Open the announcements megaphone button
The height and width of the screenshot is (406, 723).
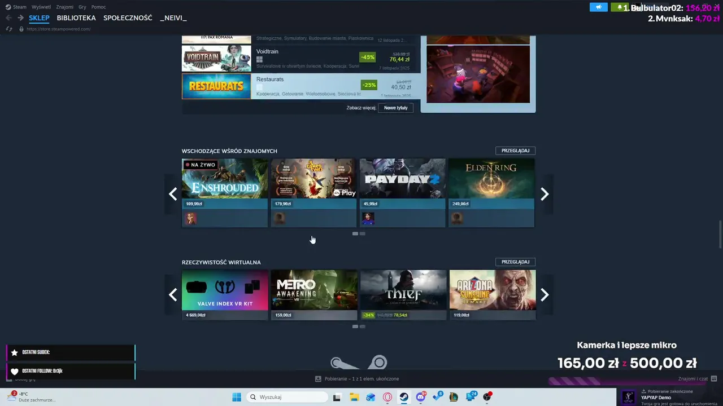point(598,7)
